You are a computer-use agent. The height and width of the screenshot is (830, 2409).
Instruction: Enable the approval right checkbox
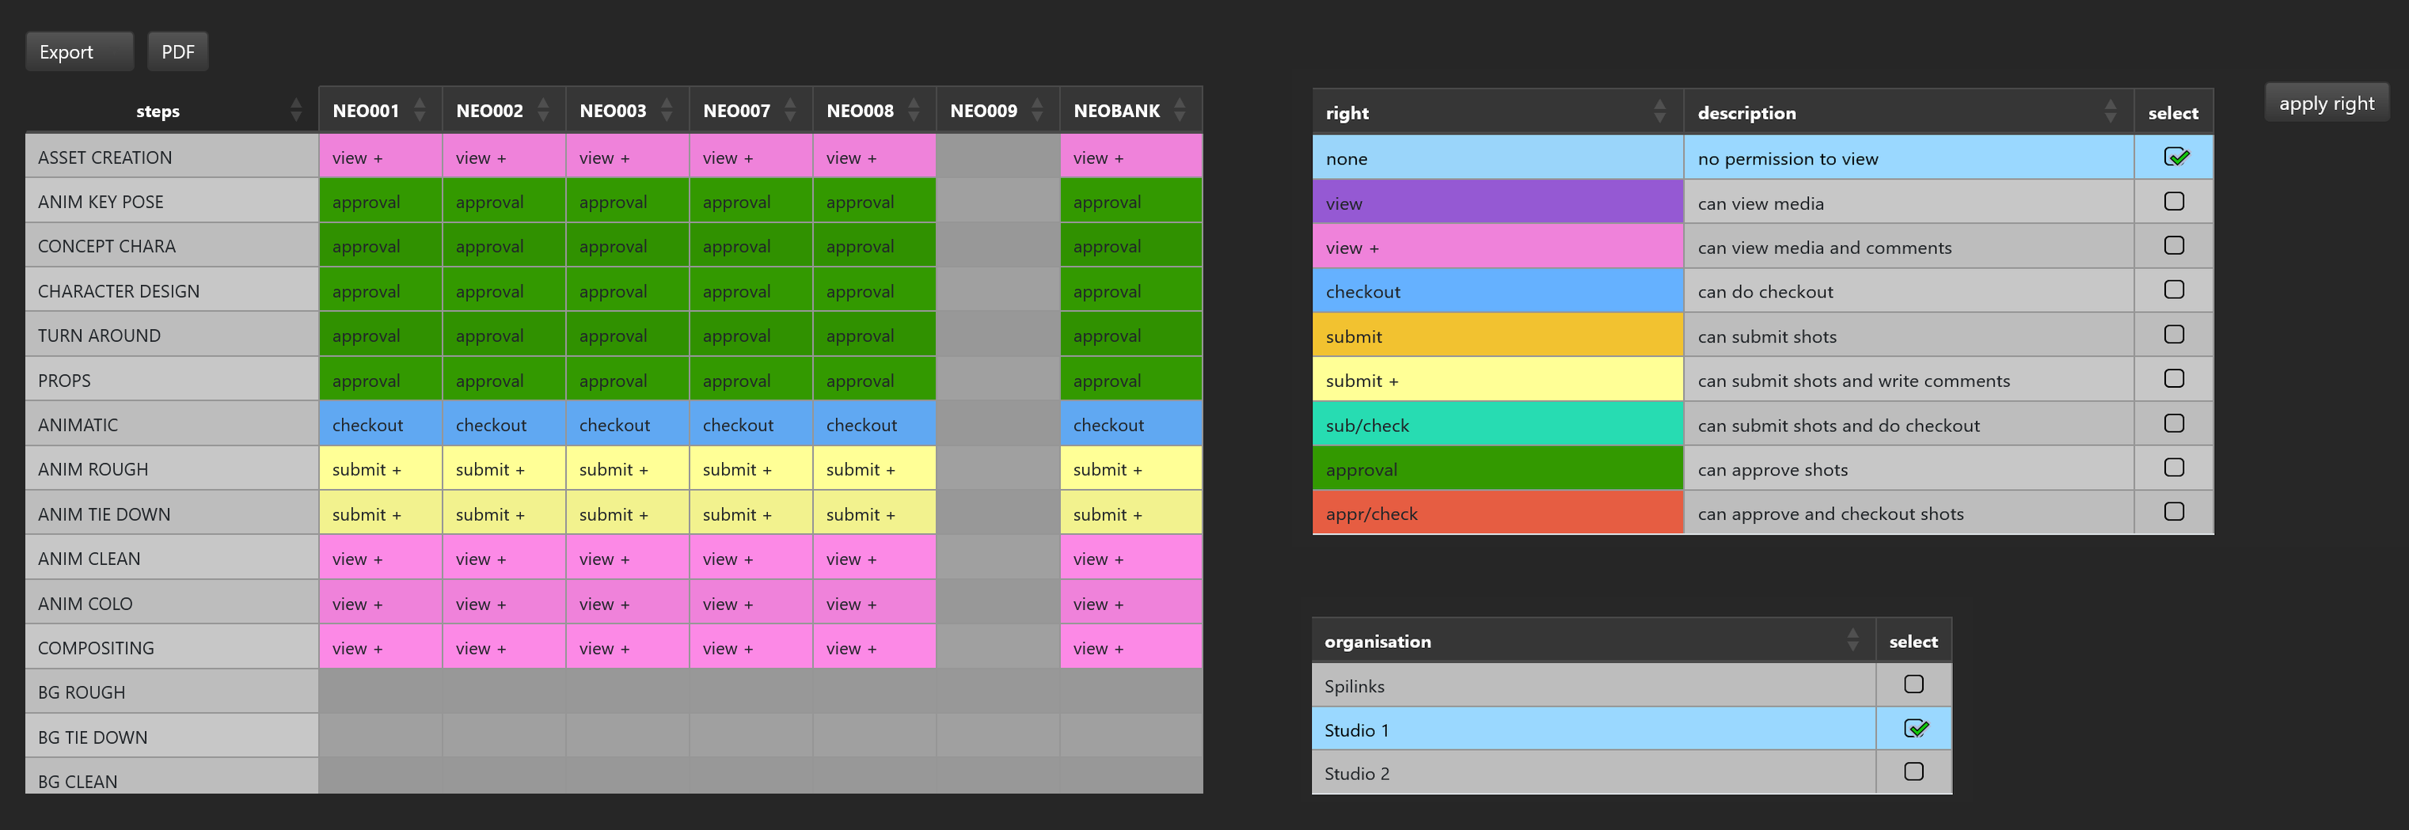click(x=2174, y=468)
